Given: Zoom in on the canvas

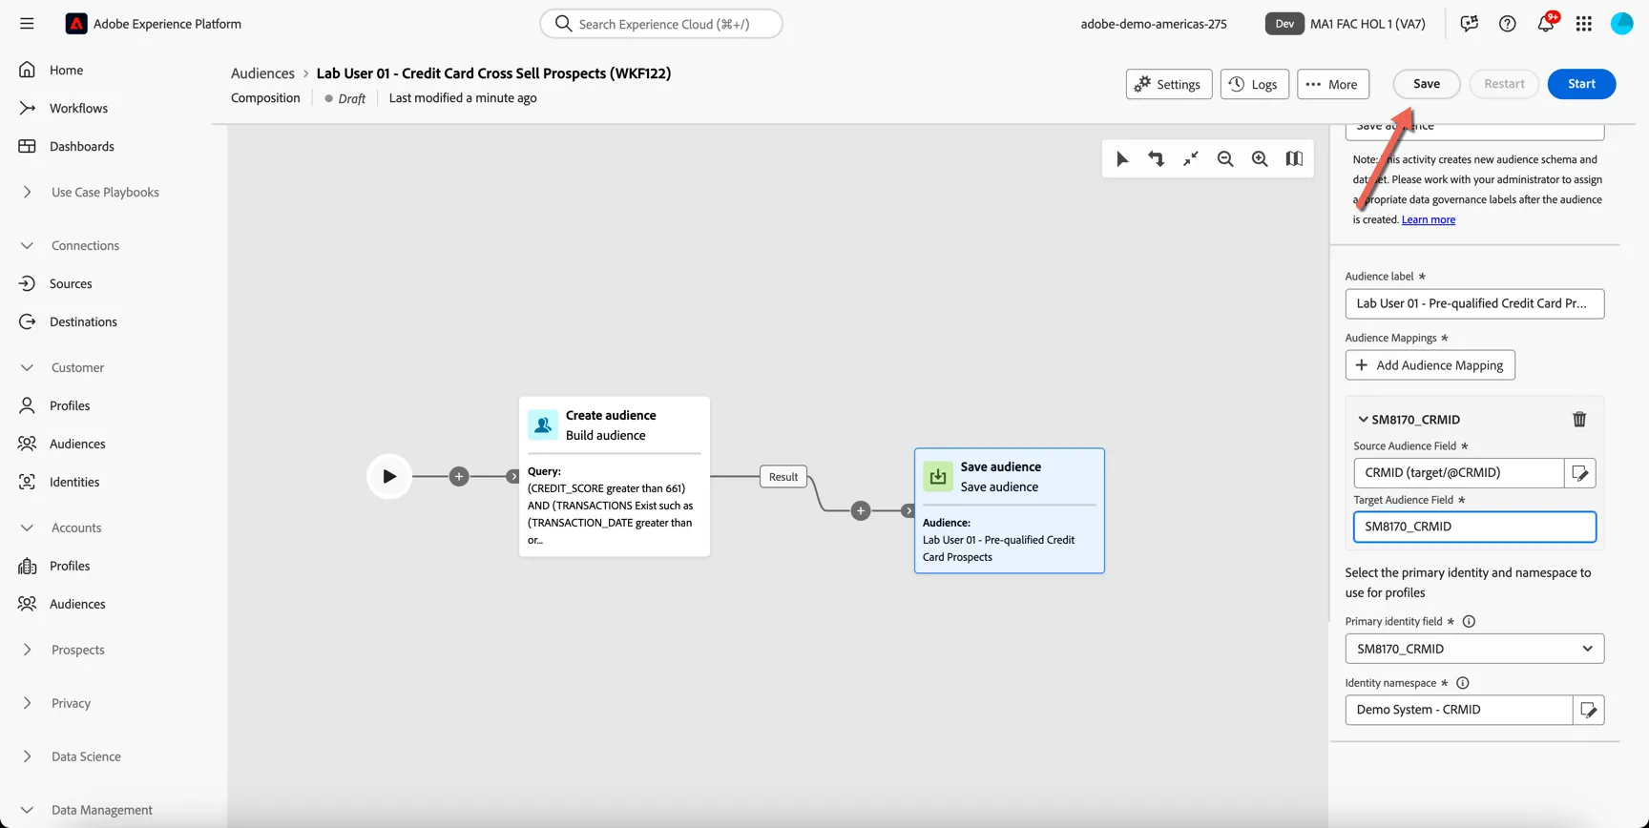Looking at the screenshot, I should coord(1260,159).
